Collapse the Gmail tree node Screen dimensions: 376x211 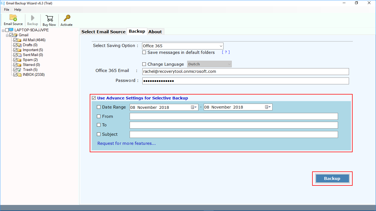(x=7, y=35)
